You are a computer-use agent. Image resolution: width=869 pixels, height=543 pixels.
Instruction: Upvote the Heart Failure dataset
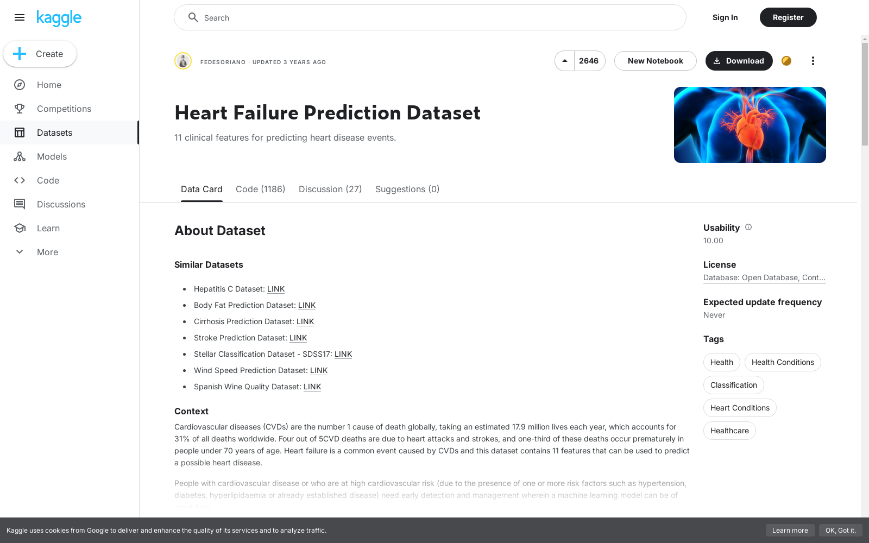[565, 61]
